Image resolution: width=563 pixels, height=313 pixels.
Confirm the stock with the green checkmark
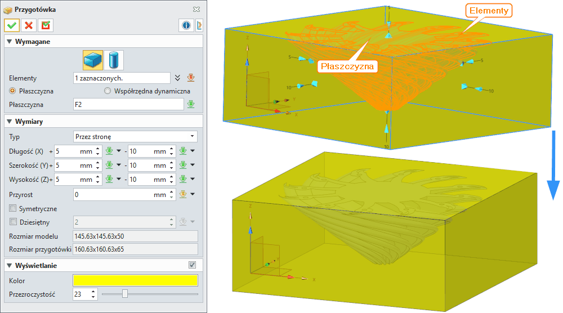coord(12,25)
